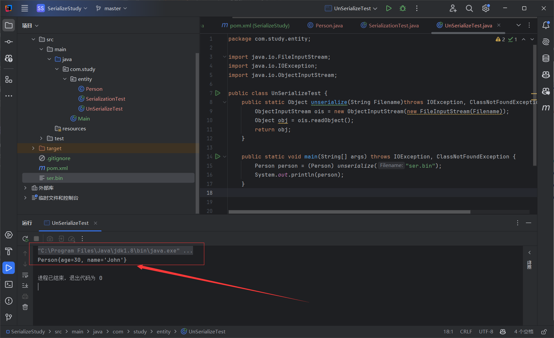Switch to pom.xml (SerializeStudy) tab
The width and height of the screenshot is (554, 338).
pyautogui.click(x=256, y=25)
